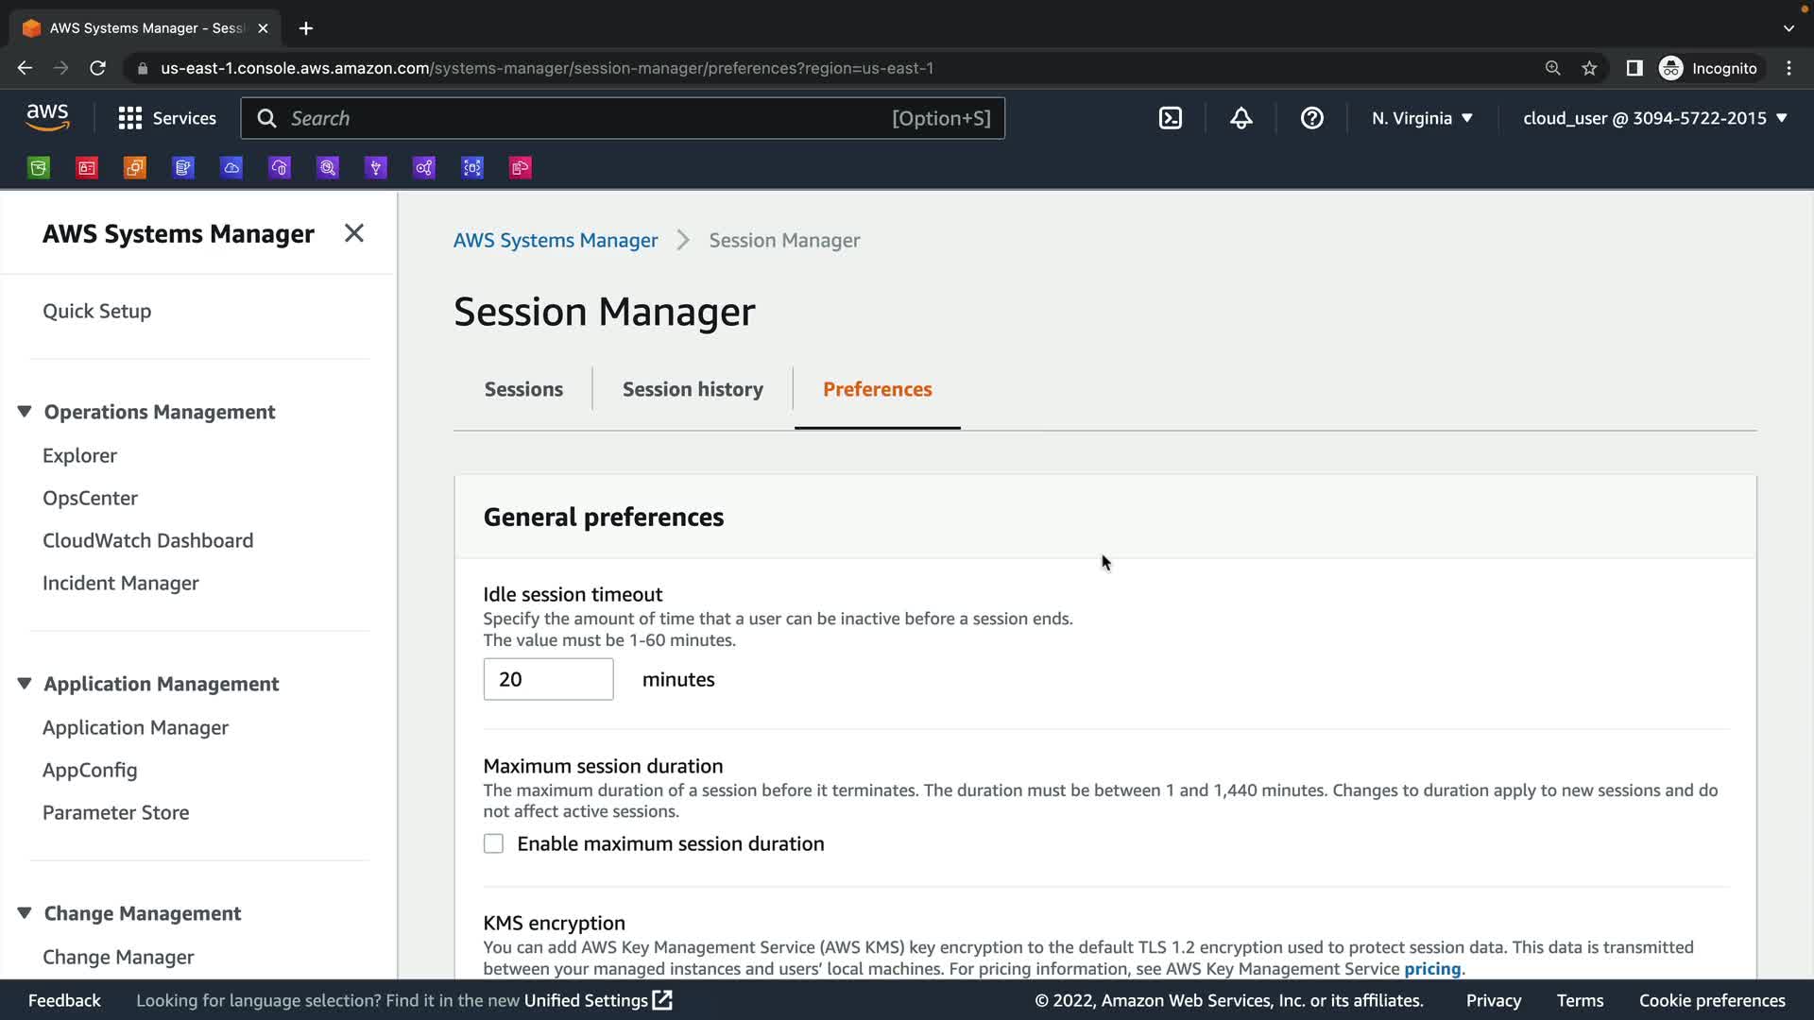
Task: Enable maximum session duration checkbox
Action: (x=493, y=843)
